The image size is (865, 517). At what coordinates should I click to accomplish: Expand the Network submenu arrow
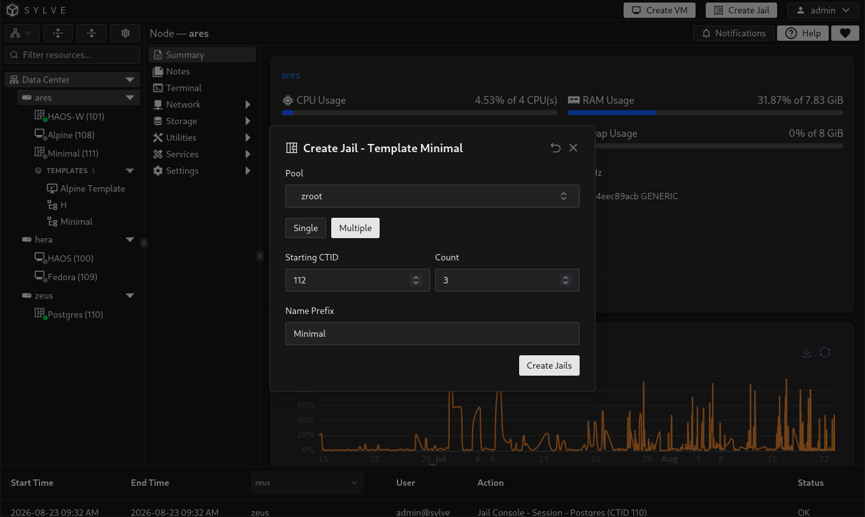(248, 104)
